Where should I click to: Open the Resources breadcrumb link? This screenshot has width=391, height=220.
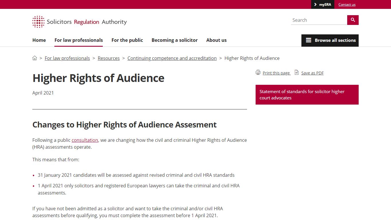pos(109,58)
